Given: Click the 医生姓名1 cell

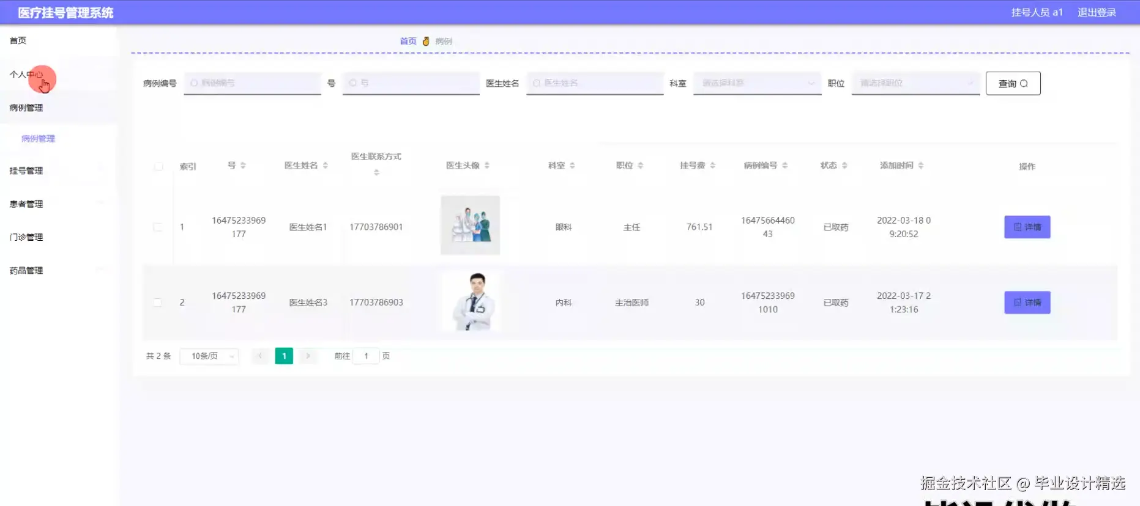Looking at the screenshot, I should click(x=308, y=227).
